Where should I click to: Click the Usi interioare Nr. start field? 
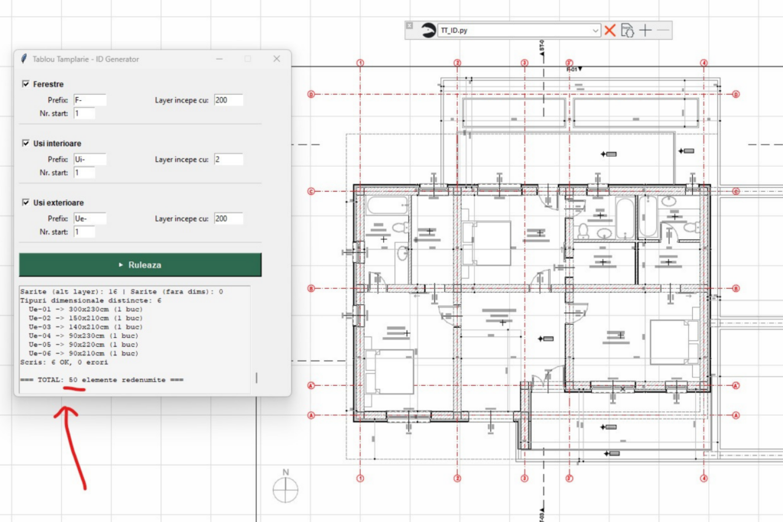[x=84, y=173]
